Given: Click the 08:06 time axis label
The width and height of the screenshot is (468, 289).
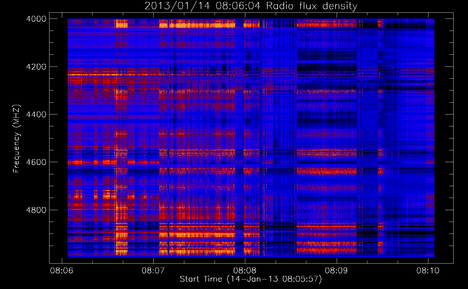Looking at the screenshot, I should coord(62,271).
